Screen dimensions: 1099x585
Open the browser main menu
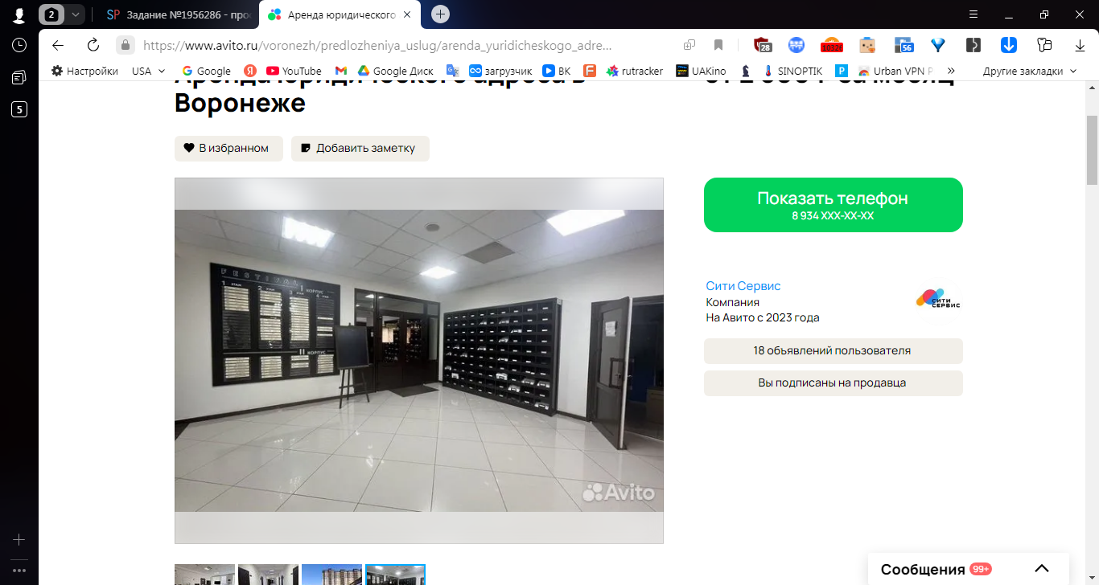[x=973, y=14]
